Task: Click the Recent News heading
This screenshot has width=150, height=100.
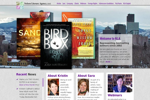Action: coord(26,74)
